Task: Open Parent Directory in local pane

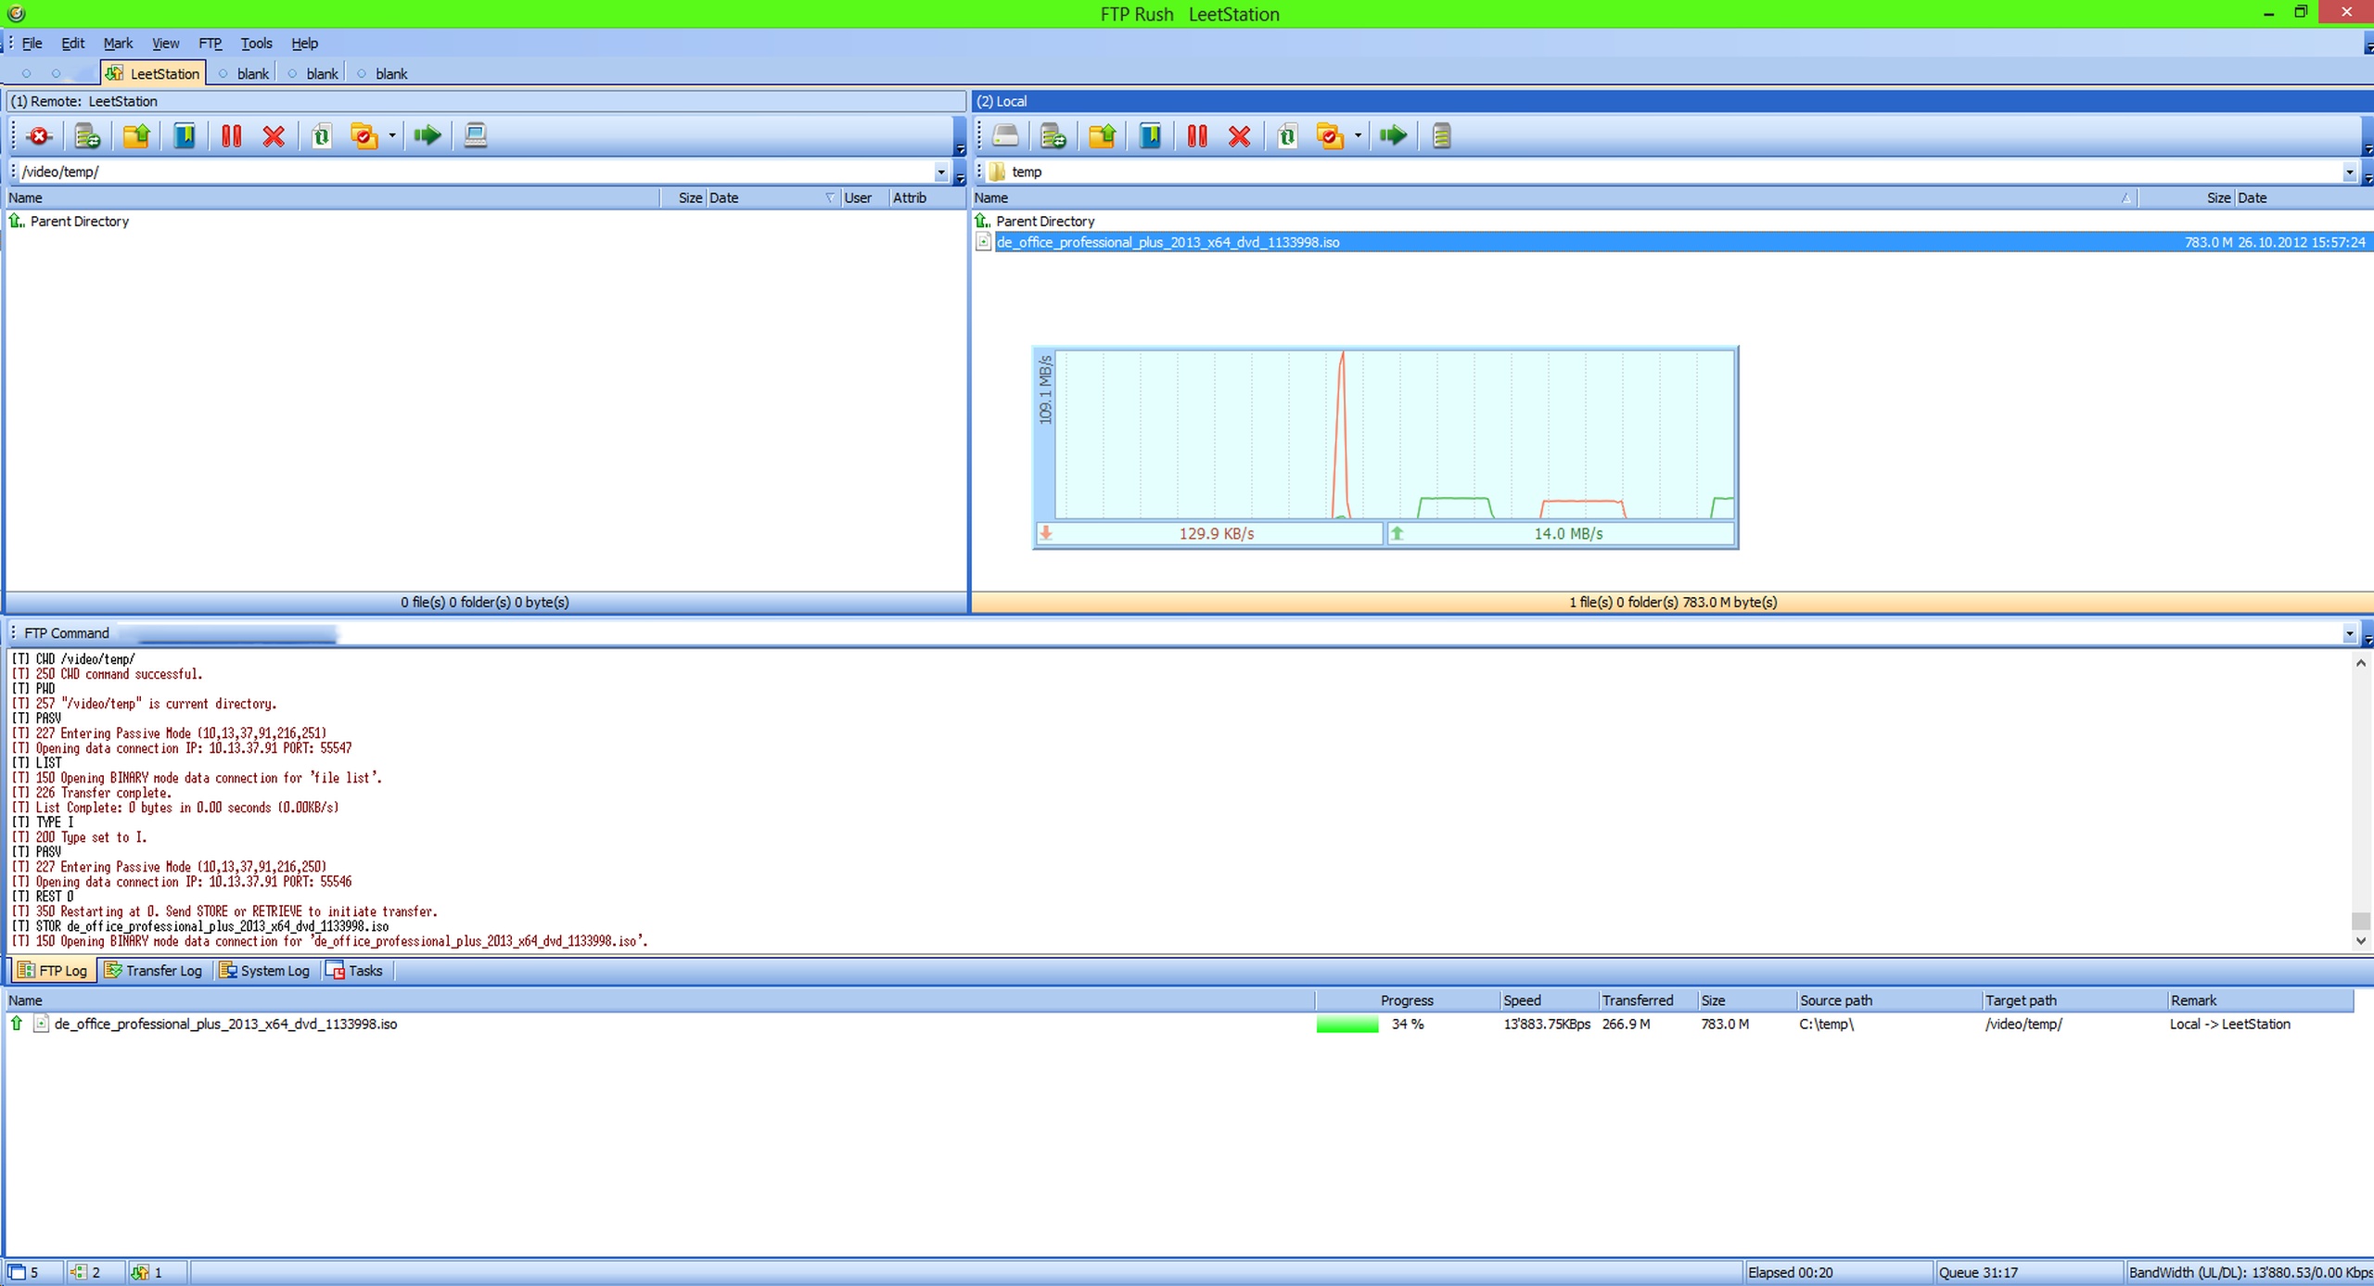Action: click(1044, 222)
